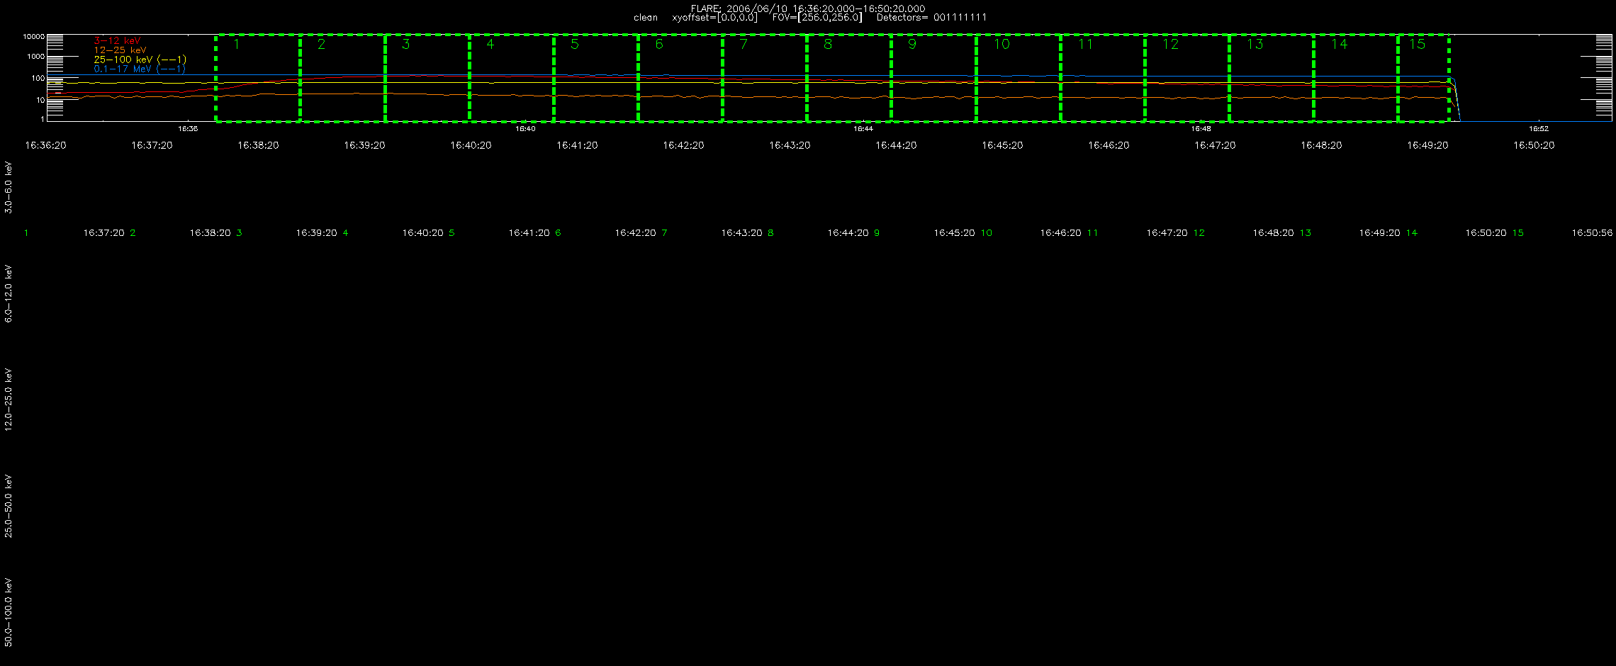Click the red '3-12 keV' legend entry
Image resolution: width=1616 pixels, height=666 pixels.
[x=117, y=41]
